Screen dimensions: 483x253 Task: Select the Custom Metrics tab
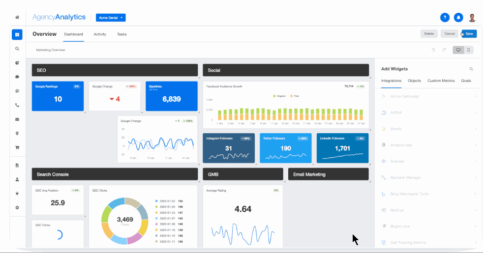pyautogui.click(x=441, y=81)
